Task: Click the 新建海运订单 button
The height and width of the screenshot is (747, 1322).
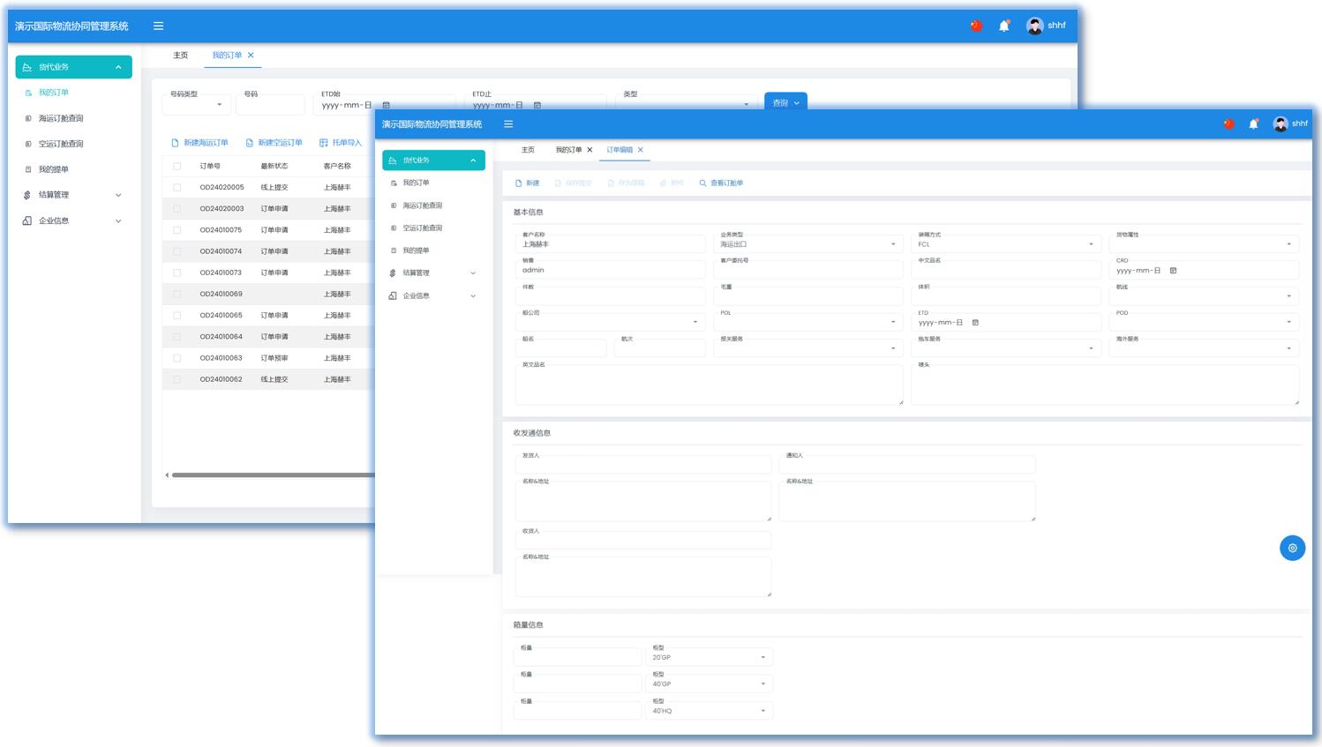Action: [x=200, y=143]
